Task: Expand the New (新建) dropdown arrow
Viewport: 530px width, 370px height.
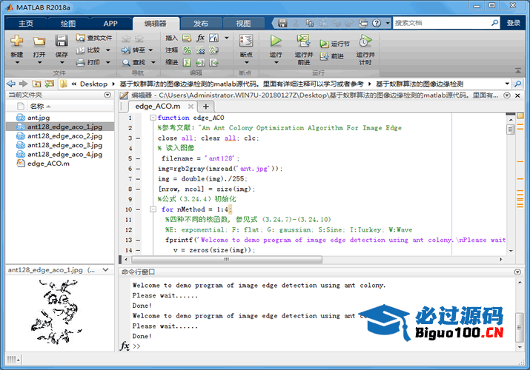Action: tap(17, 62)
